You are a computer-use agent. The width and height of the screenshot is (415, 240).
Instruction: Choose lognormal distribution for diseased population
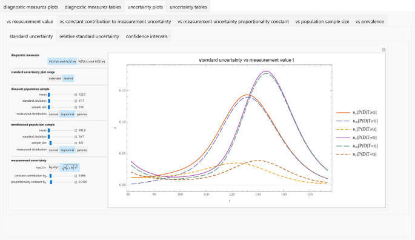coord(67,114)
